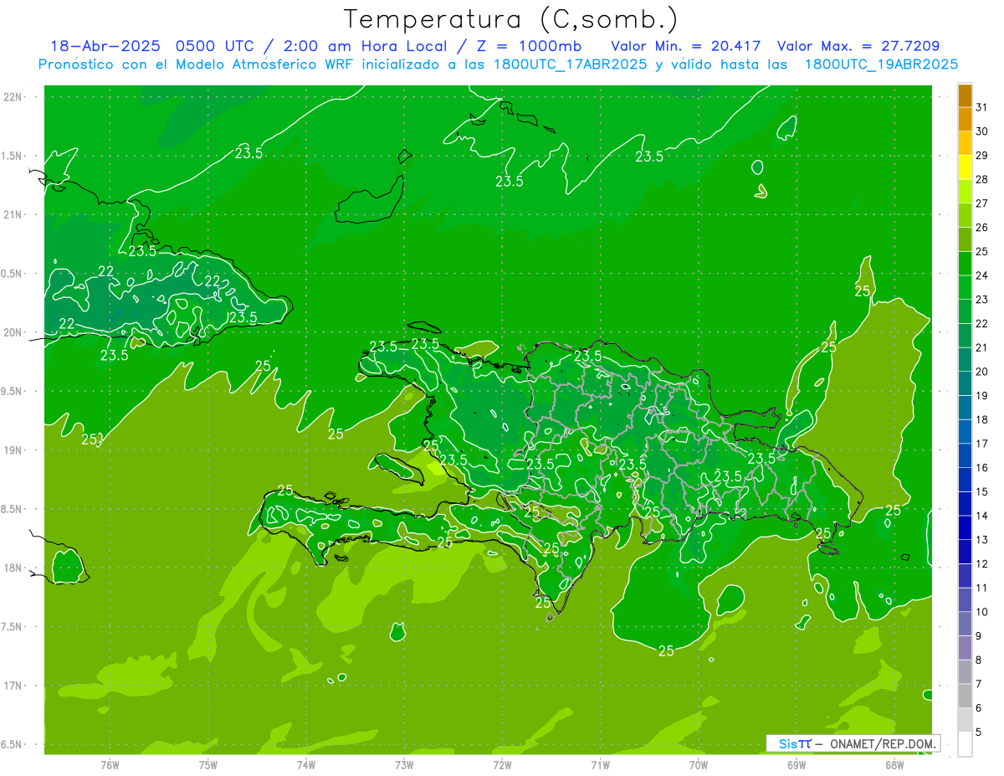This screenshot has width=1004, height=776.
Task: Click the '71W' longitude axis label
Action: 600,764
